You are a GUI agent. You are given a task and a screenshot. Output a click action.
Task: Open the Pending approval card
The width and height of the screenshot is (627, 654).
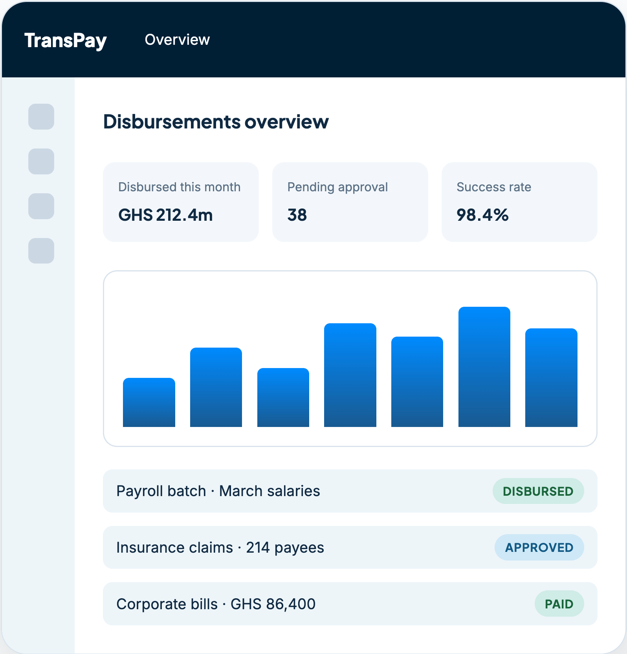click(x=350, y=202)
